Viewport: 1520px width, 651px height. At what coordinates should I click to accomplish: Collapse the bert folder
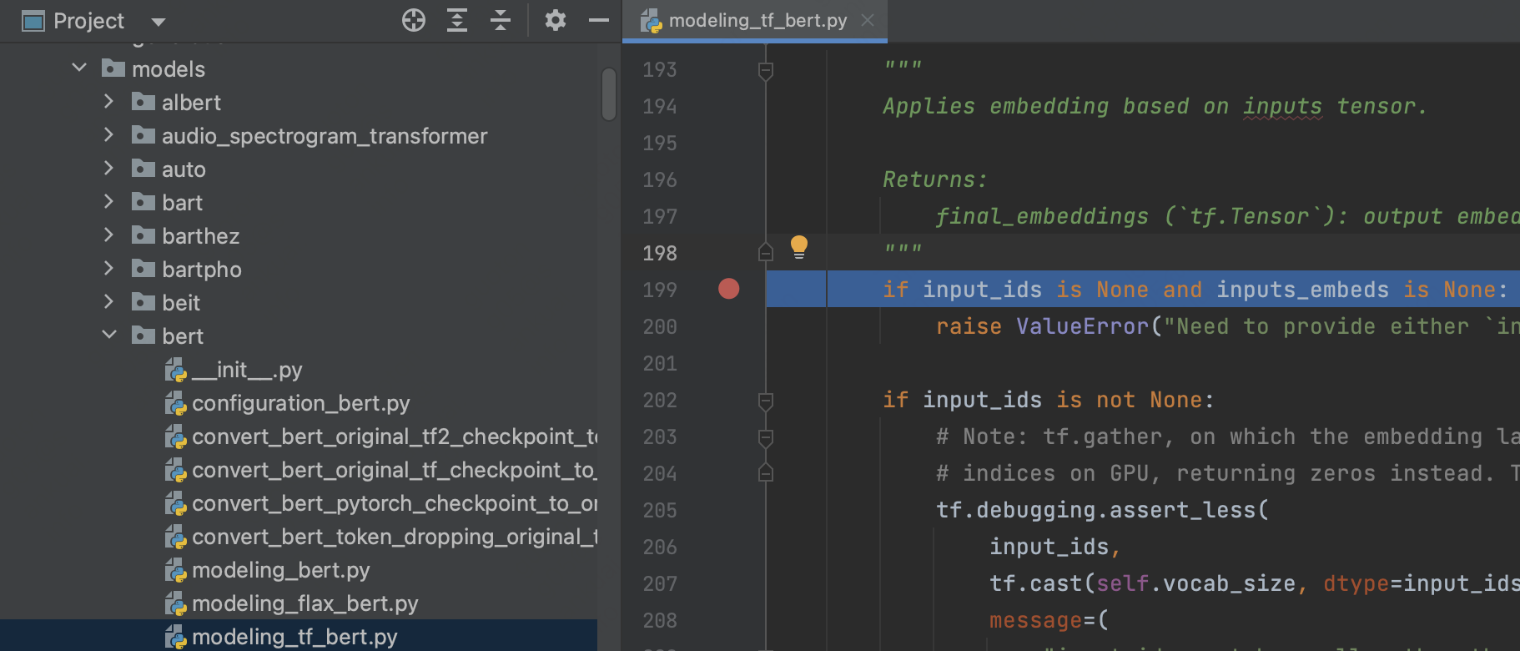click(x=109, y=336)
